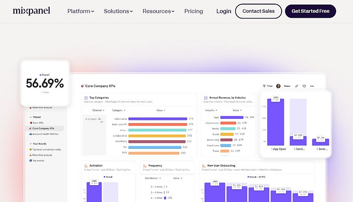Open the Category column dropdown
The image size is (353, 202).
119,110
